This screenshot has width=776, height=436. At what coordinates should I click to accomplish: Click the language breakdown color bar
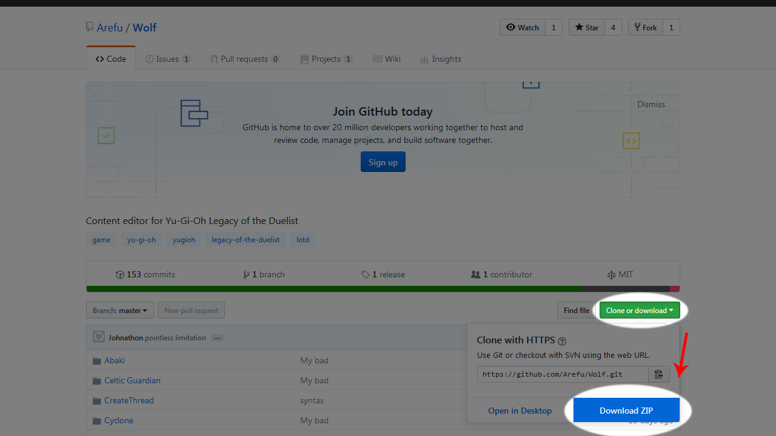click(383, 289)
